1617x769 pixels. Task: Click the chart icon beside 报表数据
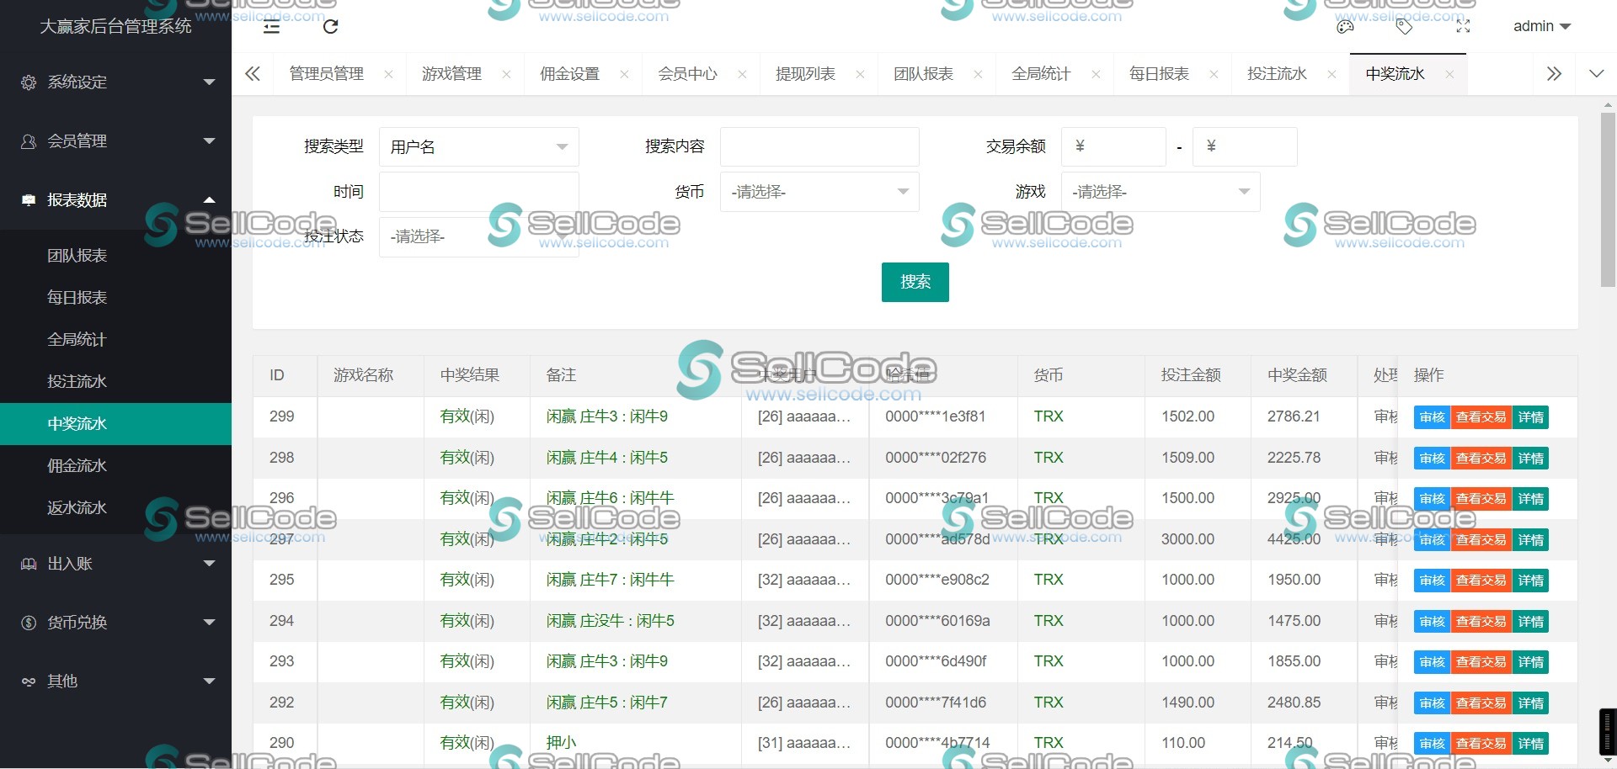29,199
